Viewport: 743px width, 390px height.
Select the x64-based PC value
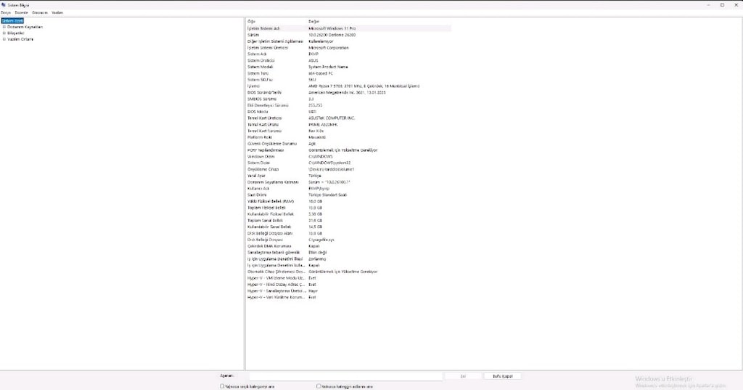coord(321,73)
